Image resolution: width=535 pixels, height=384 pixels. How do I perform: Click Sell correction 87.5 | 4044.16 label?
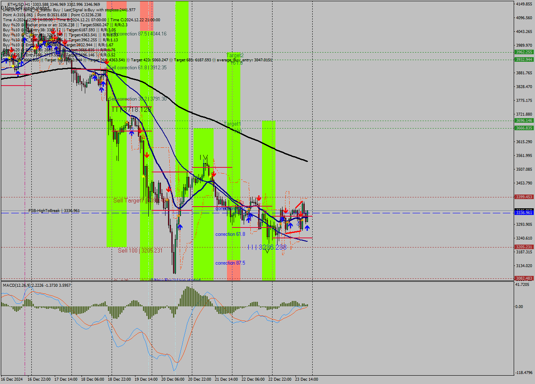(138, 34)
